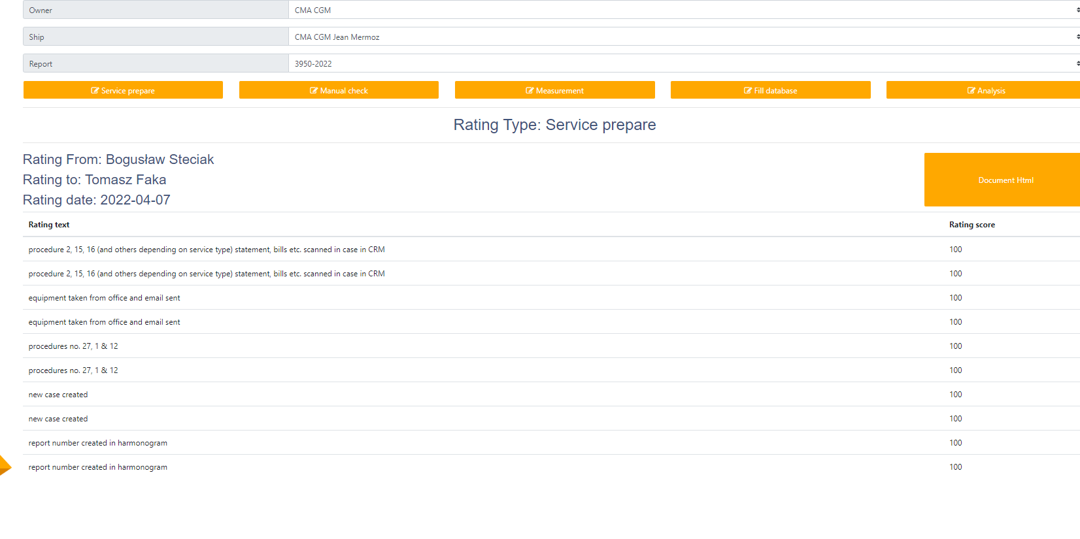Image resolution: width=1080 pixels, height=539 pixels.
Task: Open the Report dropdown showing 3950-2022
Action: 683,63
